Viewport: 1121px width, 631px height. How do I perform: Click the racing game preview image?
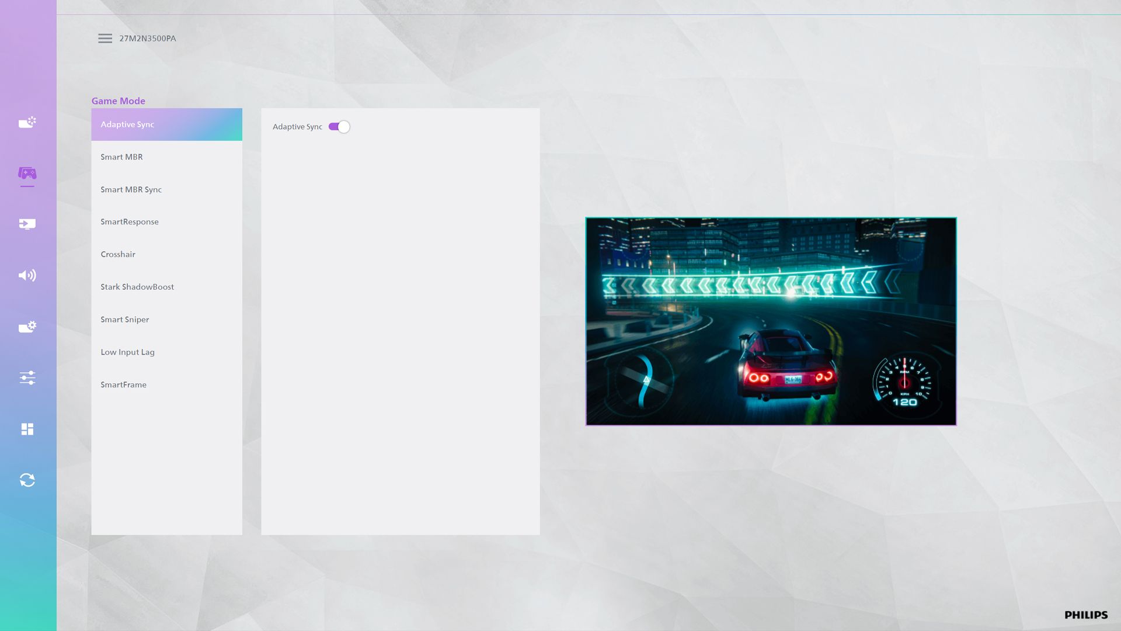coord(771,321)
